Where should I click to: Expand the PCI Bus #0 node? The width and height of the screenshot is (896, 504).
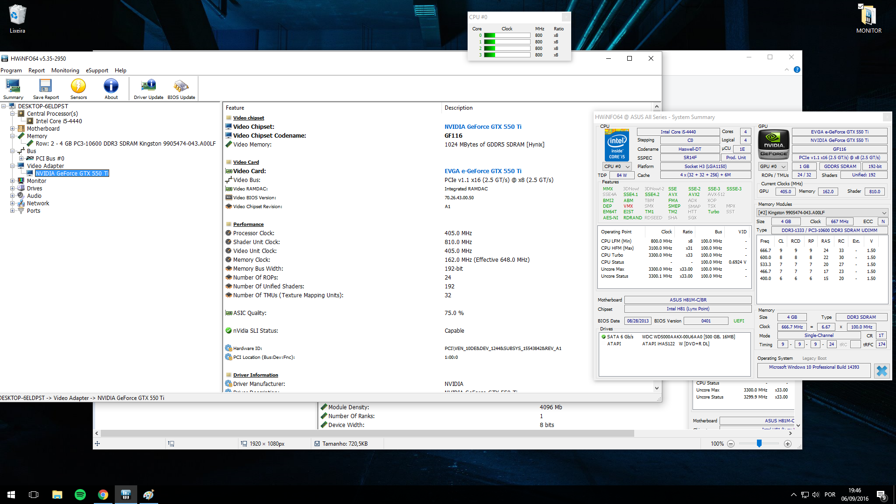pos(21,159)
